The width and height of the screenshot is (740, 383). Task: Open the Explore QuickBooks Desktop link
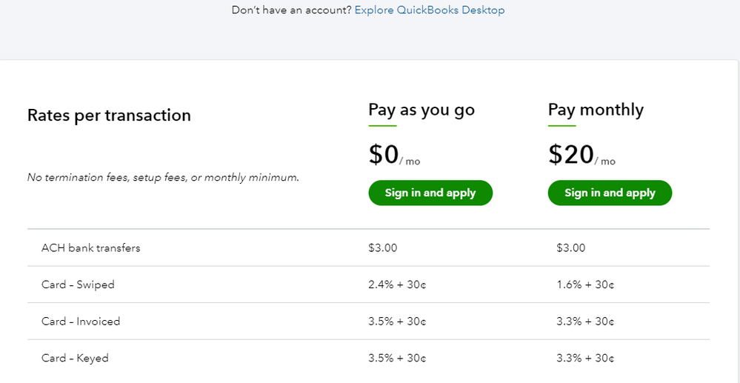tap(430, 10)
